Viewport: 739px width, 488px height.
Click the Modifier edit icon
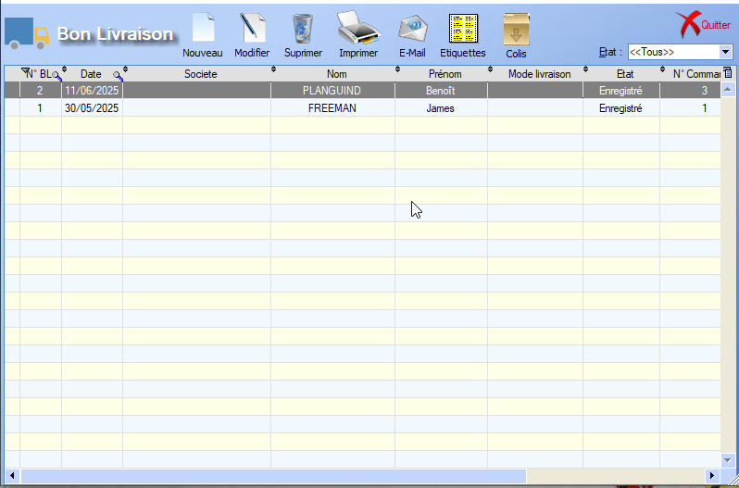[252, 29]
